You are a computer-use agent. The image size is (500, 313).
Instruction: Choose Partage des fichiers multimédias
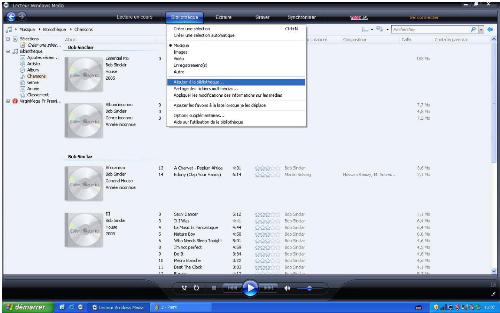tap(236, 89)
